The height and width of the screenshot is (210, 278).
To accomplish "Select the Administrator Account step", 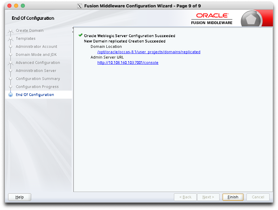I will click(36, 46).
